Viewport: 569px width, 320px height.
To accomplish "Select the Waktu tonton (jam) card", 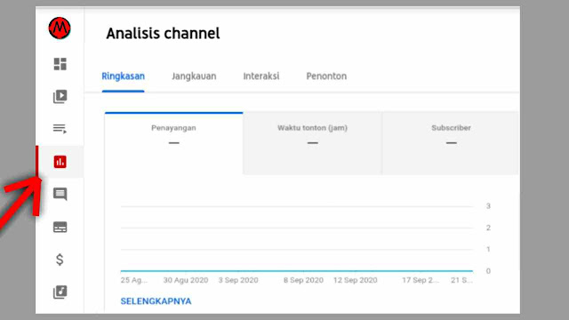I will [312, 143].
